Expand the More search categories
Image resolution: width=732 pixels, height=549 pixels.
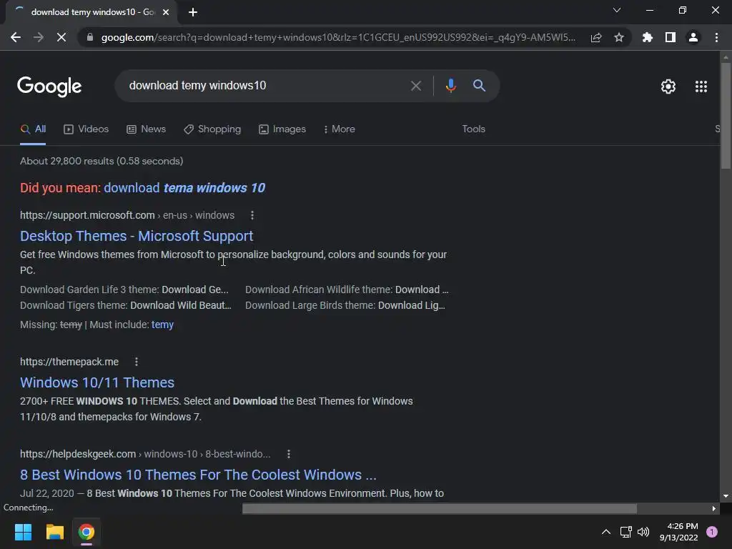340,129
